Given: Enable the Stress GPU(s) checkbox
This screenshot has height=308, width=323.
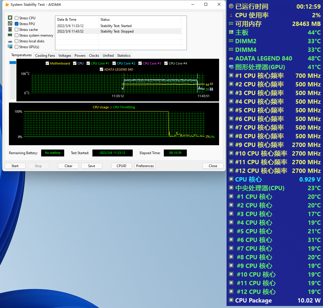Looking at the screenshot, I should tap(17, 47).
